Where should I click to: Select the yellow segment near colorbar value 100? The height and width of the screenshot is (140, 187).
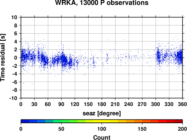[102, 121]
